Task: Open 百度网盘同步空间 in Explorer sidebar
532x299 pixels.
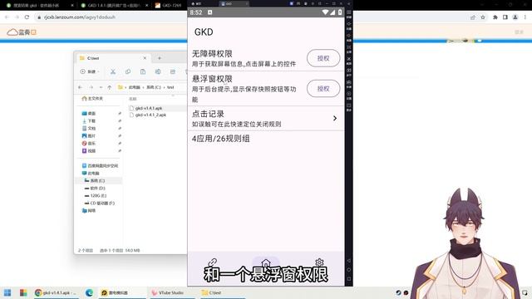Action: pos(100,165)
